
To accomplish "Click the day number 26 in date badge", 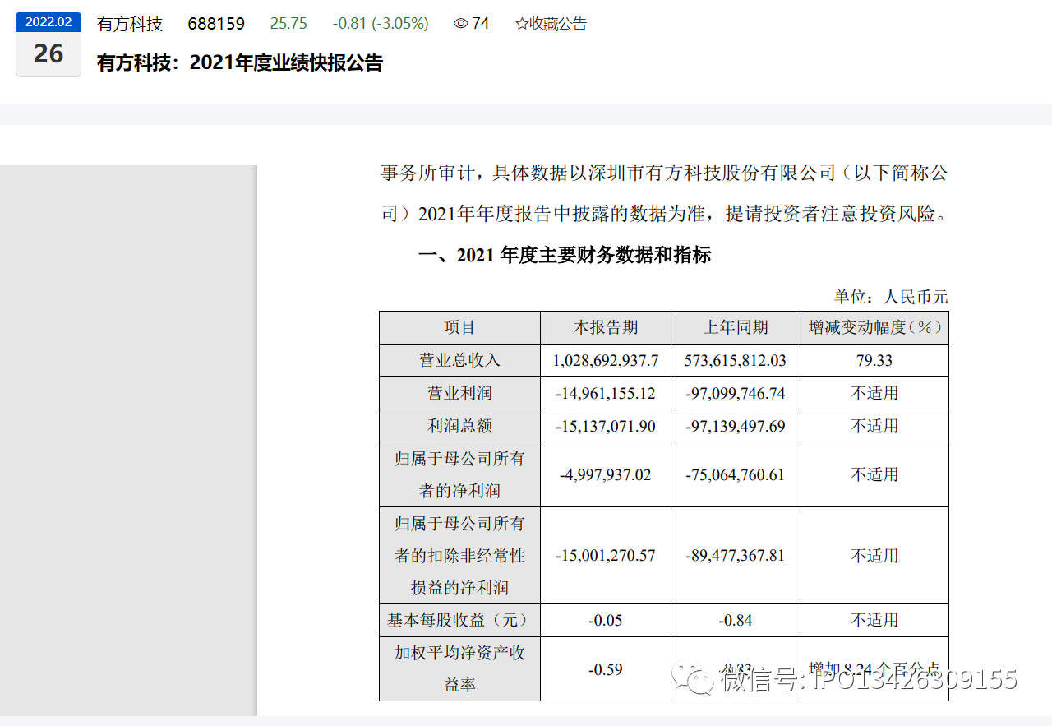I will pyautogui.click(x=48, y=53).
